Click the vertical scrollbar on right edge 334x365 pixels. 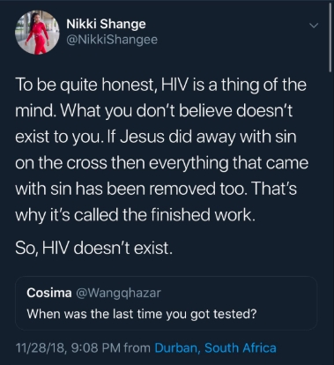[330, 37]
